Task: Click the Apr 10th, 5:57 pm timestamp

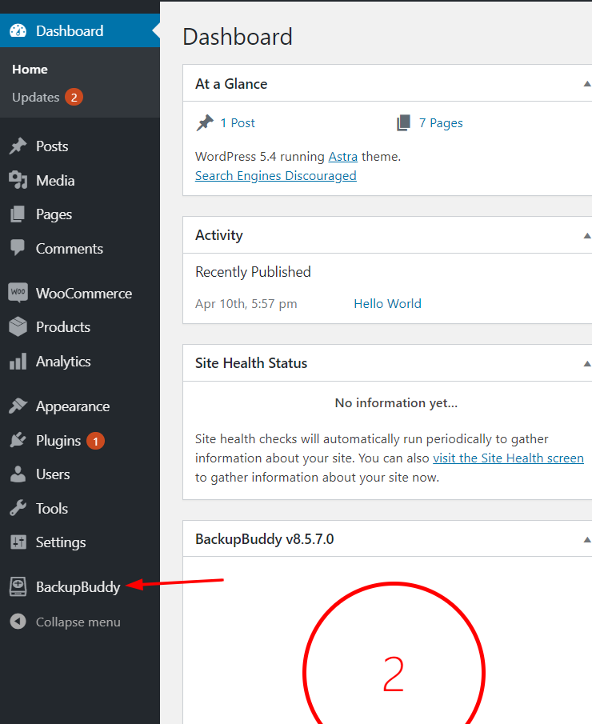Action: pos(246,304)
